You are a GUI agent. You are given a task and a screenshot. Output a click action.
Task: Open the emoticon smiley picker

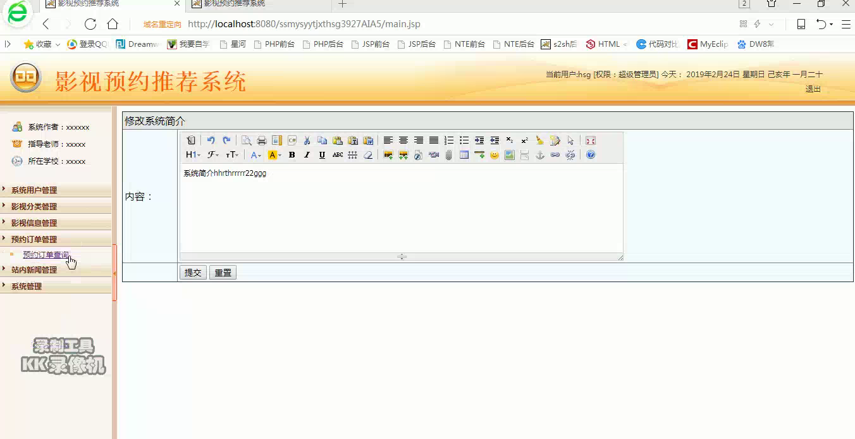pyautogui.click(x=495, y=155)
